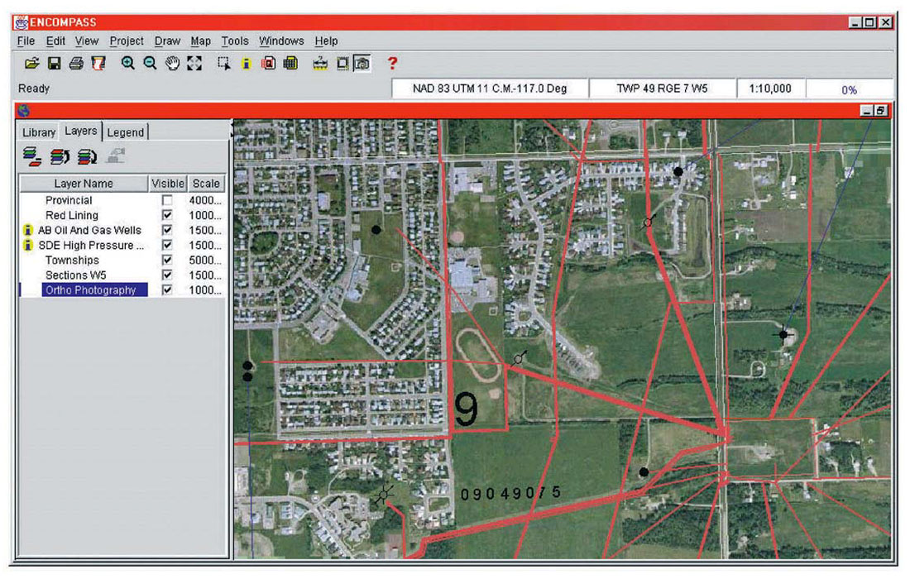This screenshot has width=910, height=579.
Task: Click the remove layer stack icon
Action: pyautogui.click(x=32, y=156)
